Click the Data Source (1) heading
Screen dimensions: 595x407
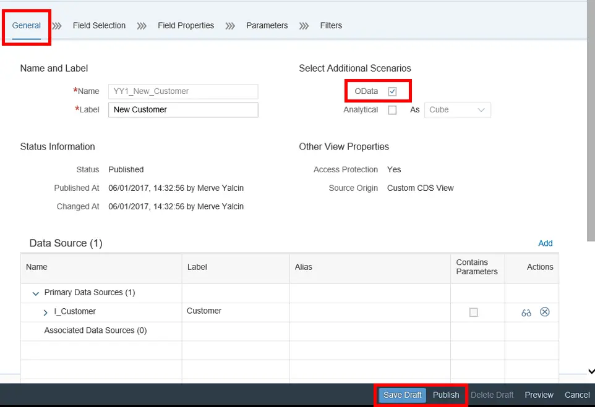click(x=66, y=243)
